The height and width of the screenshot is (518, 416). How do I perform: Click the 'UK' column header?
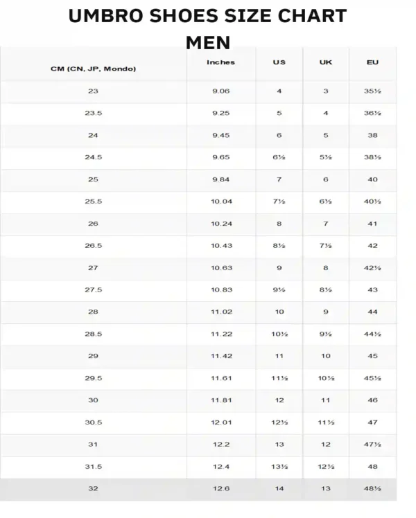pos(325,62)
